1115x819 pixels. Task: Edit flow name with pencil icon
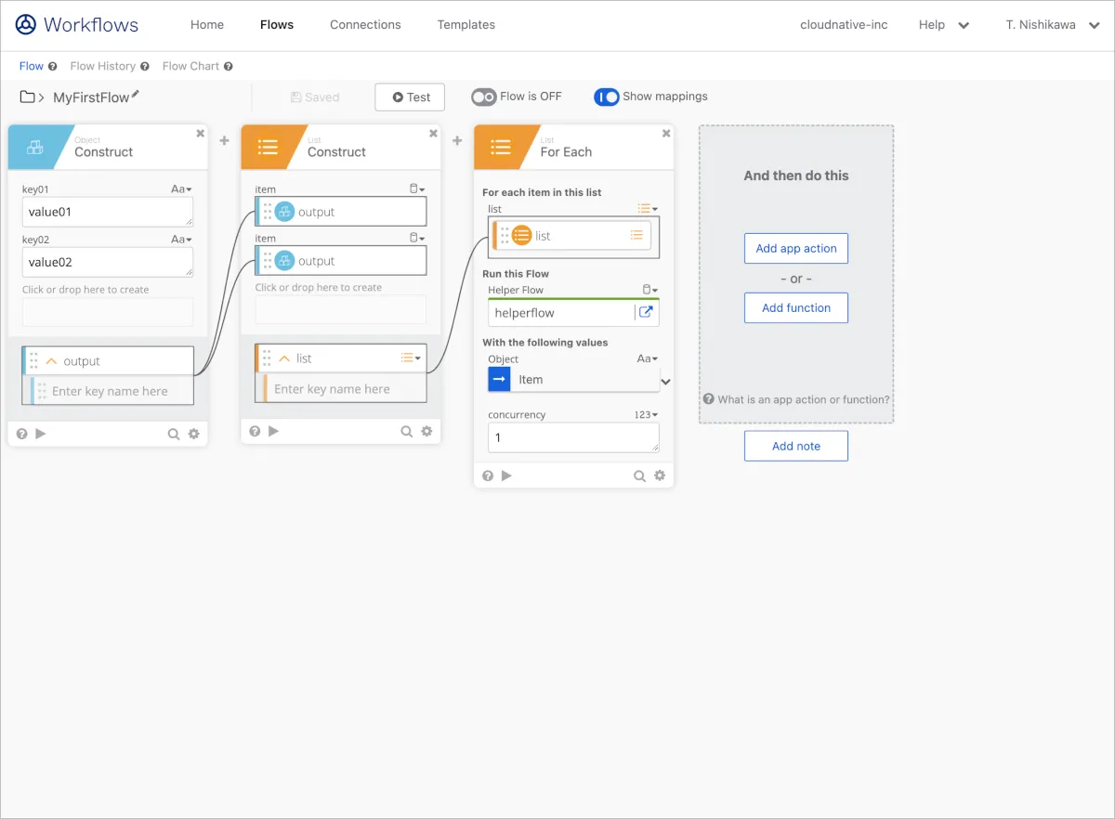136,94
